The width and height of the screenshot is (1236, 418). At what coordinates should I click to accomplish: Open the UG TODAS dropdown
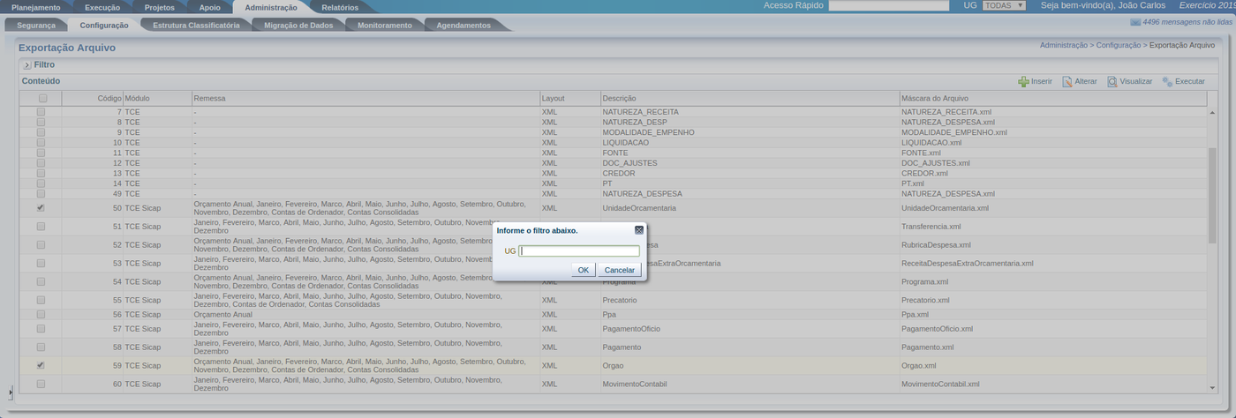coord(1004,5)
